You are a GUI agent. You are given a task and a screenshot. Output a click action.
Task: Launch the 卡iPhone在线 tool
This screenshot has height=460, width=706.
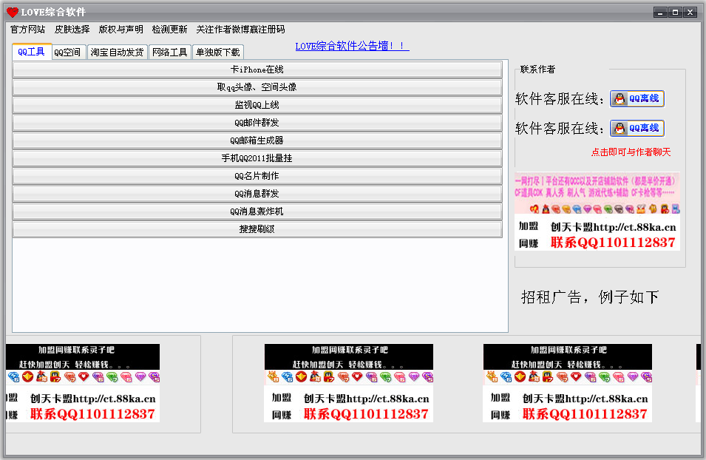257,70
